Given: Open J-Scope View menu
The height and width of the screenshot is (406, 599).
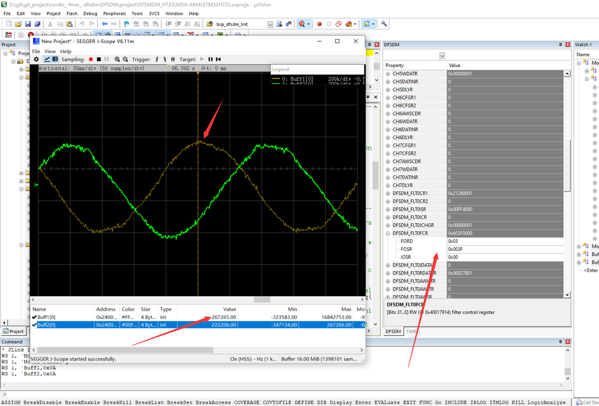Looking at the screenshot, I should [50, 51].
